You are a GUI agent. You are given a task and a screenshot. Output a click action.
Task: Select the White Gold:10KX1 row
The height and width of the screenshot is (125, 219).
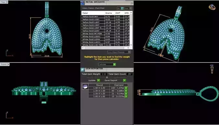click(106, 37)
